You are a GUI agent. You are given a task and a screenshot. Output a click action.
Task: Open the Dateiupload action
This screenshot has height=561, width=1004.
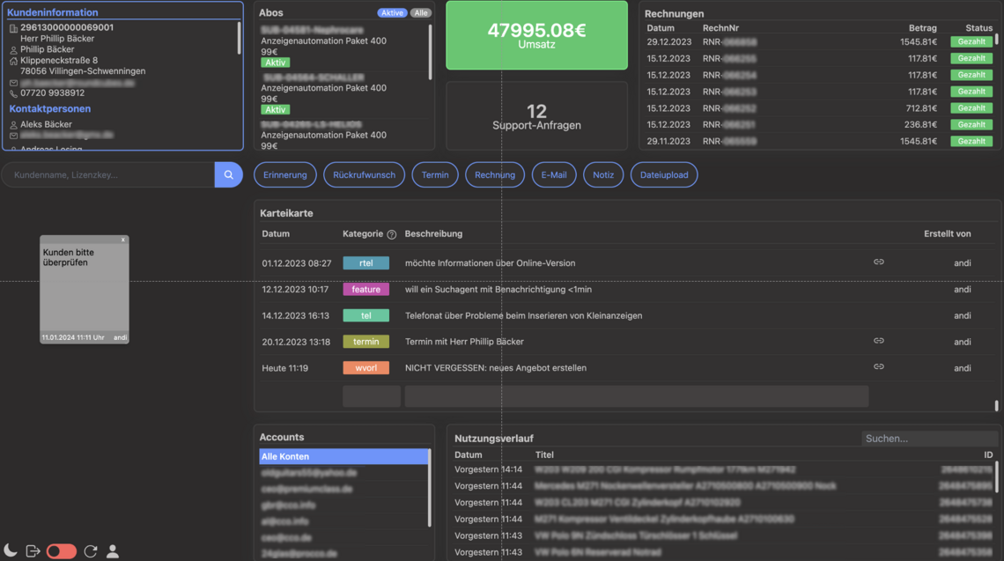click(664, 174)
